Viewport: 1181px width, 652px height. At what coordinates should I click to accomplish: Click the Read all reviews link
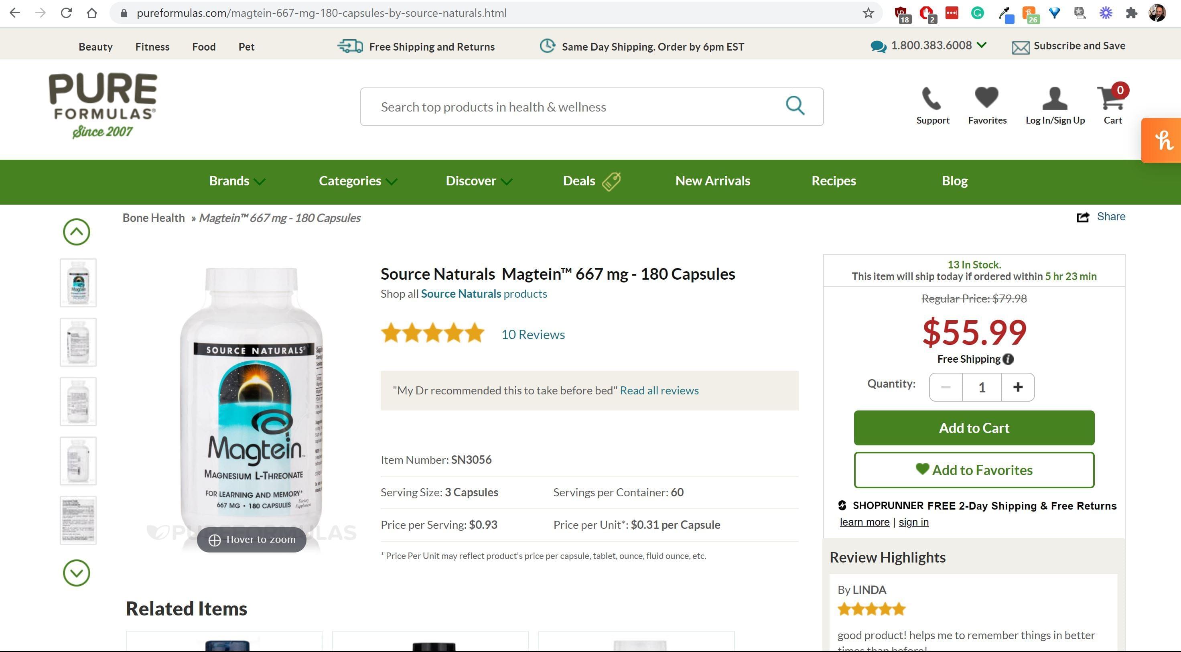click(659, 391)
